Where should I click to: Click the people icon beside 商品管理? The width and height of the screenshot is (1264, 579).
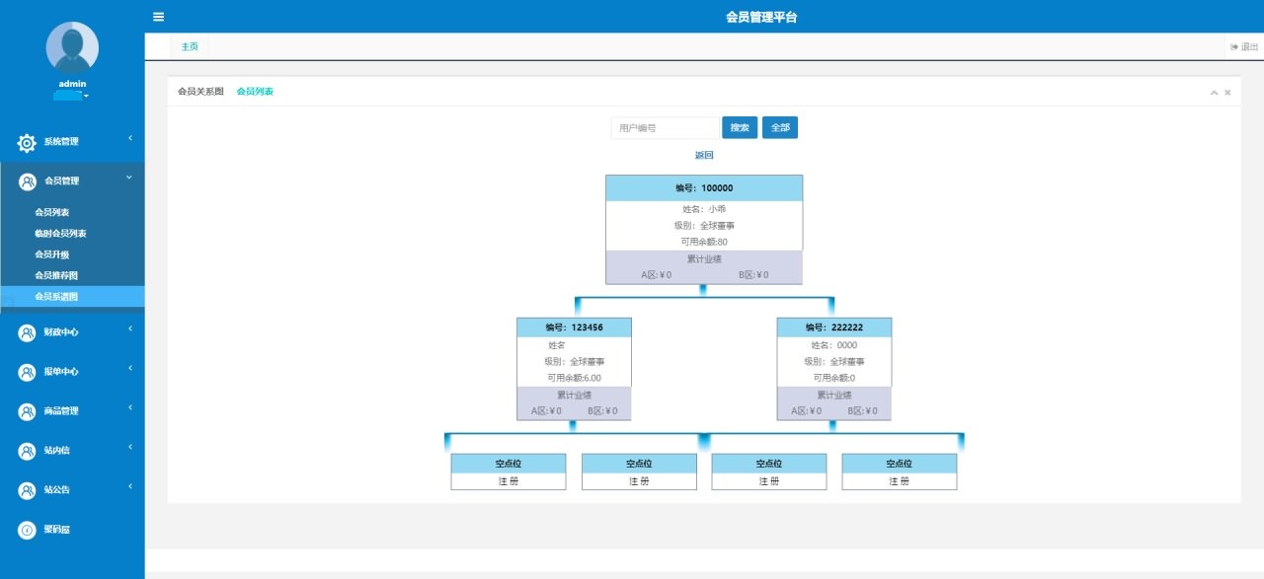27,411
